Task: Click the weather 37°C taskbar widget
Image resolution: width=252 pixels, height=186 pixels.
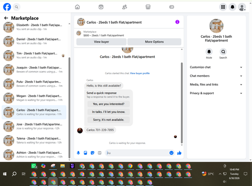Action: [x=208, y=174]
